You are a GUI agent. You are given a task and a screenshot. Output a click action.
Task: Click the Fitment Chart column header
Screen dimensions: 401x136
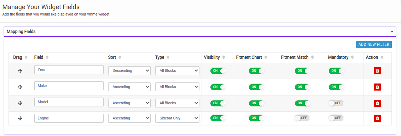249,57
